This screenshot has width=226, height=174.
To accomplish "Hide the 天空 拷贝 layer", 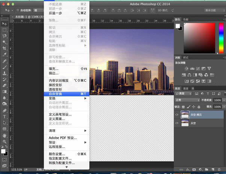I will pos(177,114).
